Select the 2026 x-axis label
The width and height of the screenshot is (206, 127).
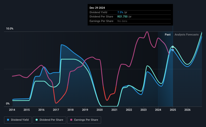(x=187, y=110)
